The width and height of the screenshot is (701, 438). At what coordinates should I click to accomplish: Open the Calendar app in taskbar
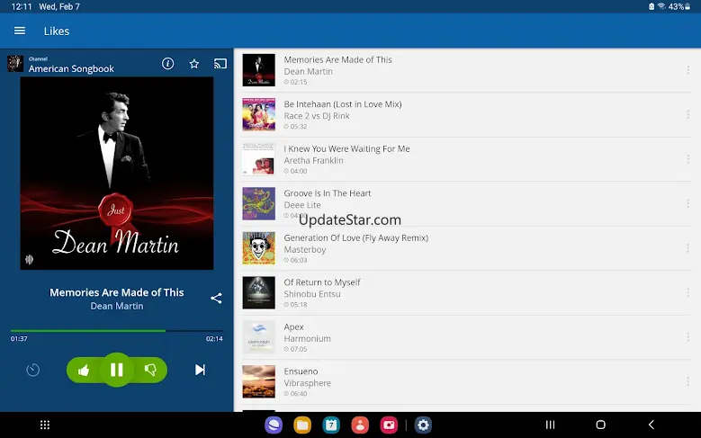pyautogui.click(x=331, y=425)
